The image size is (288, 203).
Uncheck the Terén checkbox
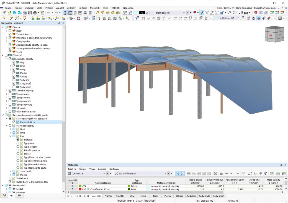coord(10,52)
